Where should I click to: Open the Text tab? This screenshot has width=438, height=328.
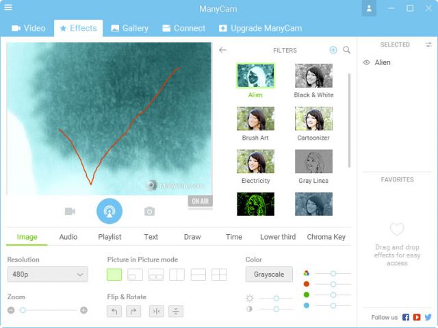151,237
